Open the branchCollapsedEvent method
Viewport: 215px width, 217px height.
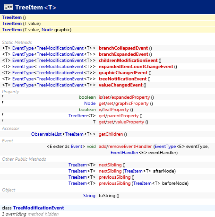123,48
